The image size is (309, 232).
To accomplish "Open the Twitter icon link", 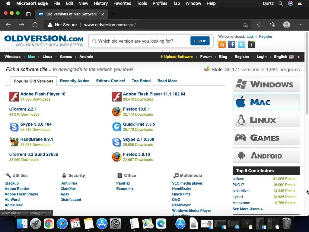I will [x=242, y=44].
